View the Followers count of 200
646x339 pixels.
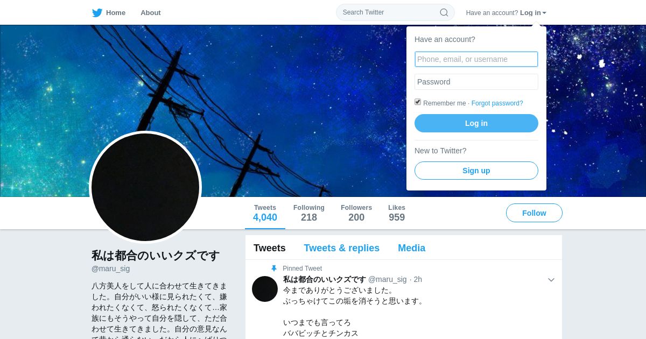(x=356, y=213)
